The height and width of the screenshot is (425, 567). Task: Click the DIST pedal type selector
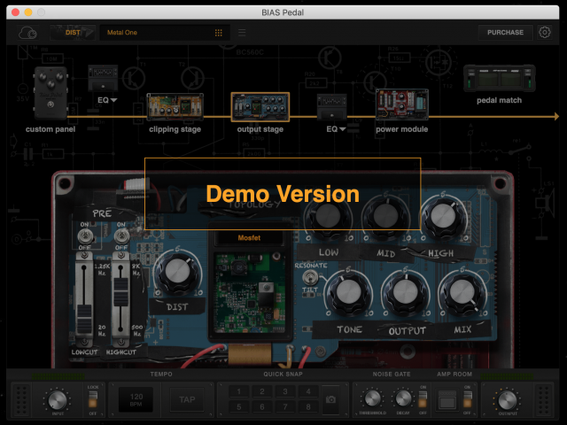[73, 33]
